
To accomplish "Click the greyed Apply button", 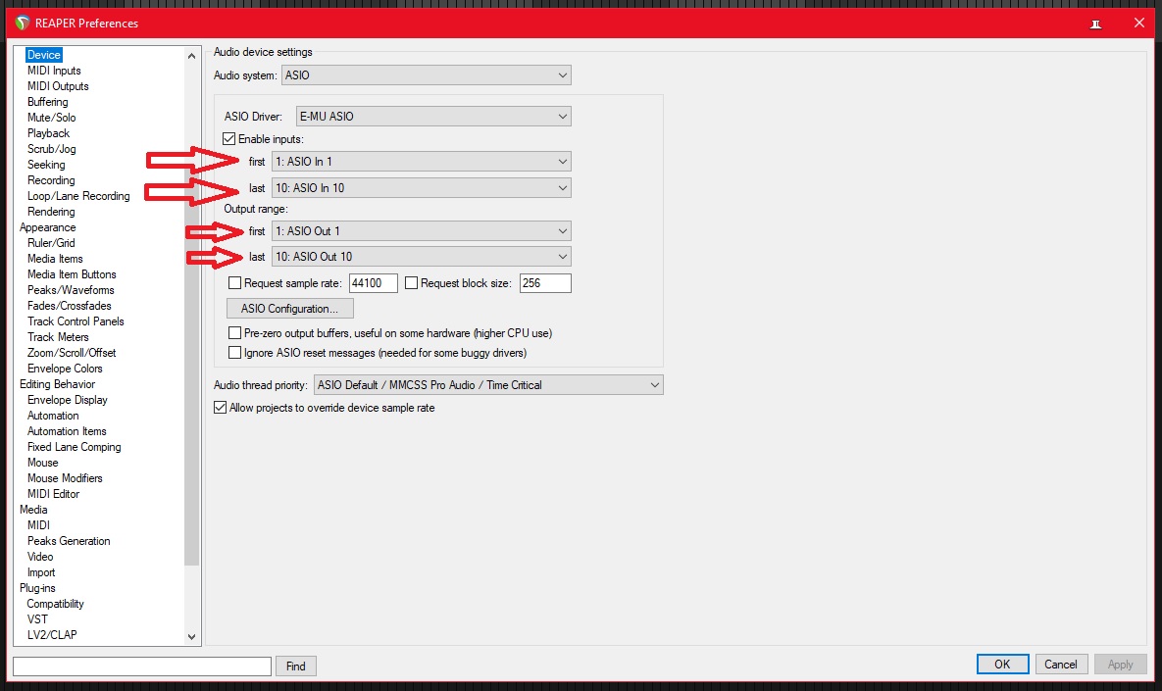I will pos(1121,665).
